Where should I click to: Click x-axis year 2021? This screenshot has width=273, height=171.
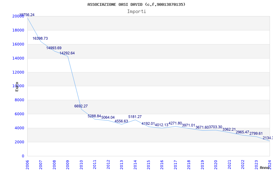229,165
